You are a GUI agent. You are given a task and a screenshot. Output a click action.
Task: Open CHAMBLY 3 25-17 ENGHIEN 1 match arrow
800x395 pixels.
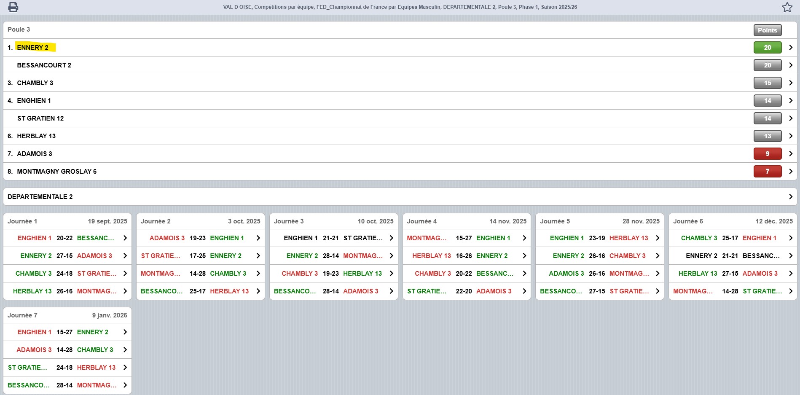tap(790, 238)
